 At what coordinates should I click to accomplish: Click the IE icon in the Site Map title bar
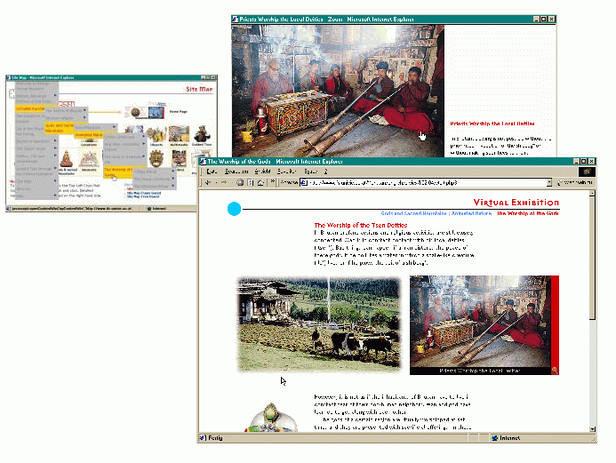point(8,77)
